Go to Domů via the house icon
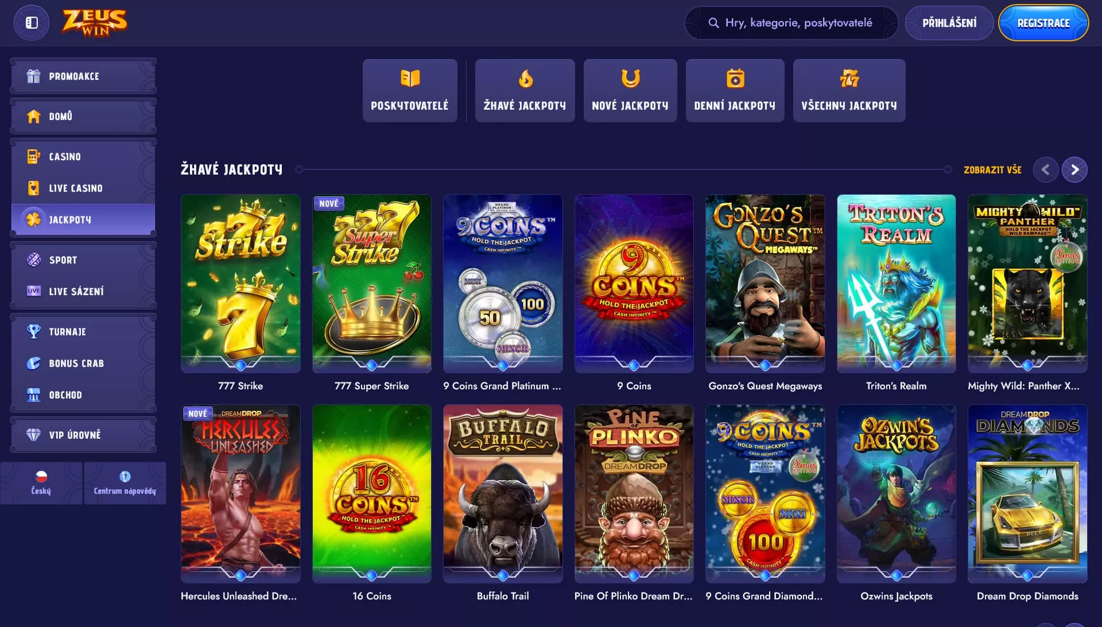Screen dimensions: 1102x627 [x=83, y=116]
